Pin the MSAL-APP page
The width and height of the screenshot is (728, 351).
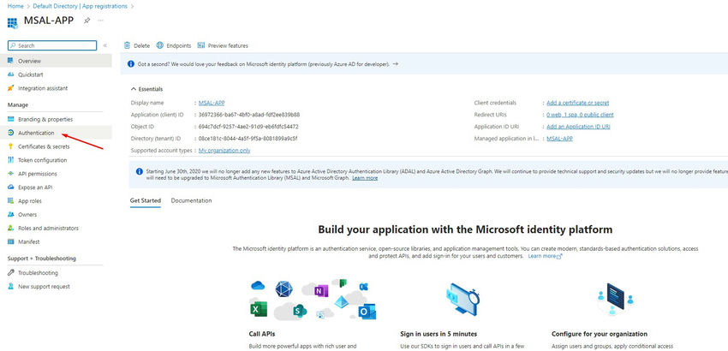(x=87, y=20)
